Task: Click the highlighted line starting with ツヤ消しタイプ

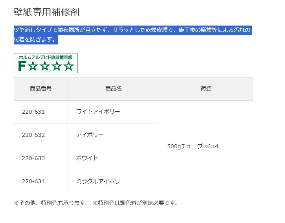Action: (x=132, y=30)
